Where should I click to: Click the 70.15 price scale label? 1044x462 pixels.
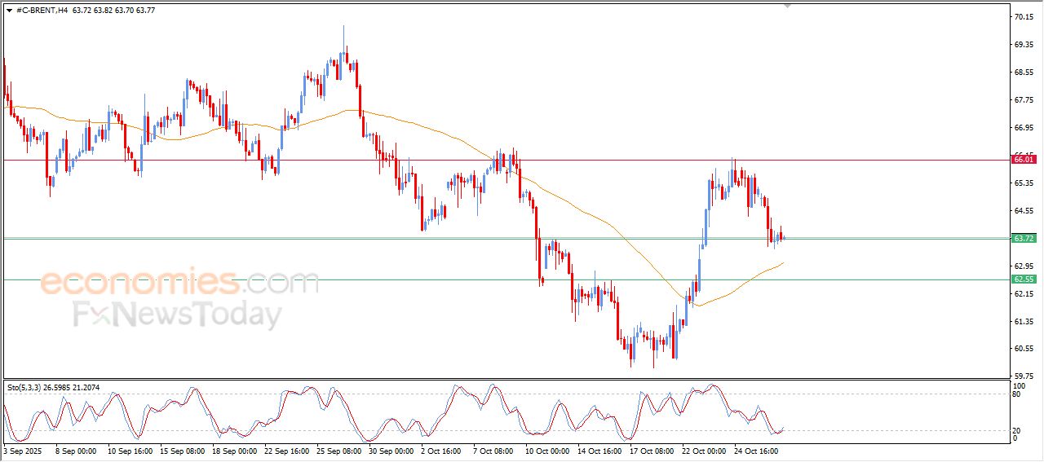tap(1023, 16)
